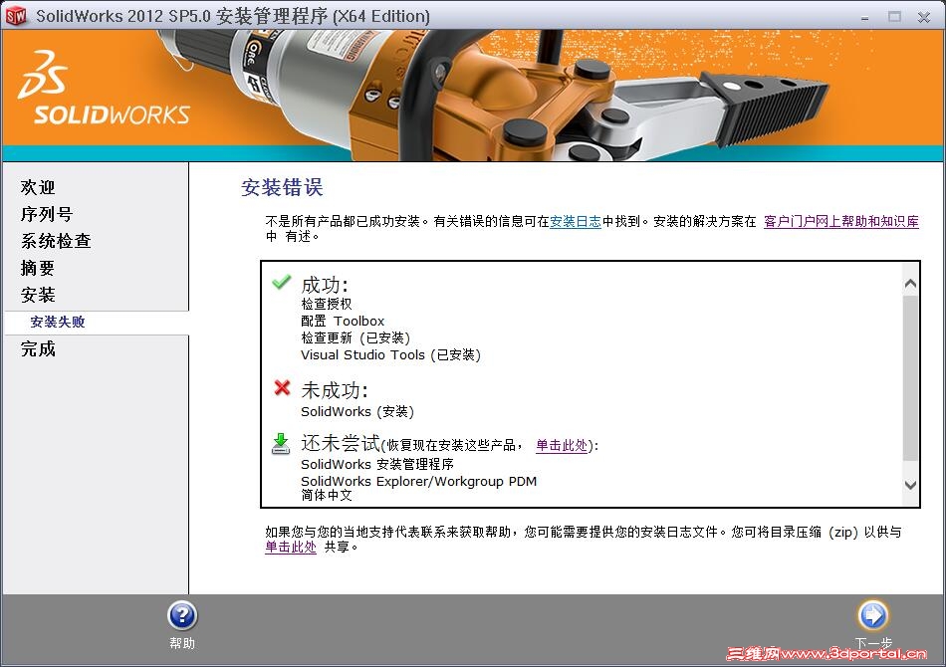
Task: Select the 安装 step in sidebar
Action: coord(38,295)
